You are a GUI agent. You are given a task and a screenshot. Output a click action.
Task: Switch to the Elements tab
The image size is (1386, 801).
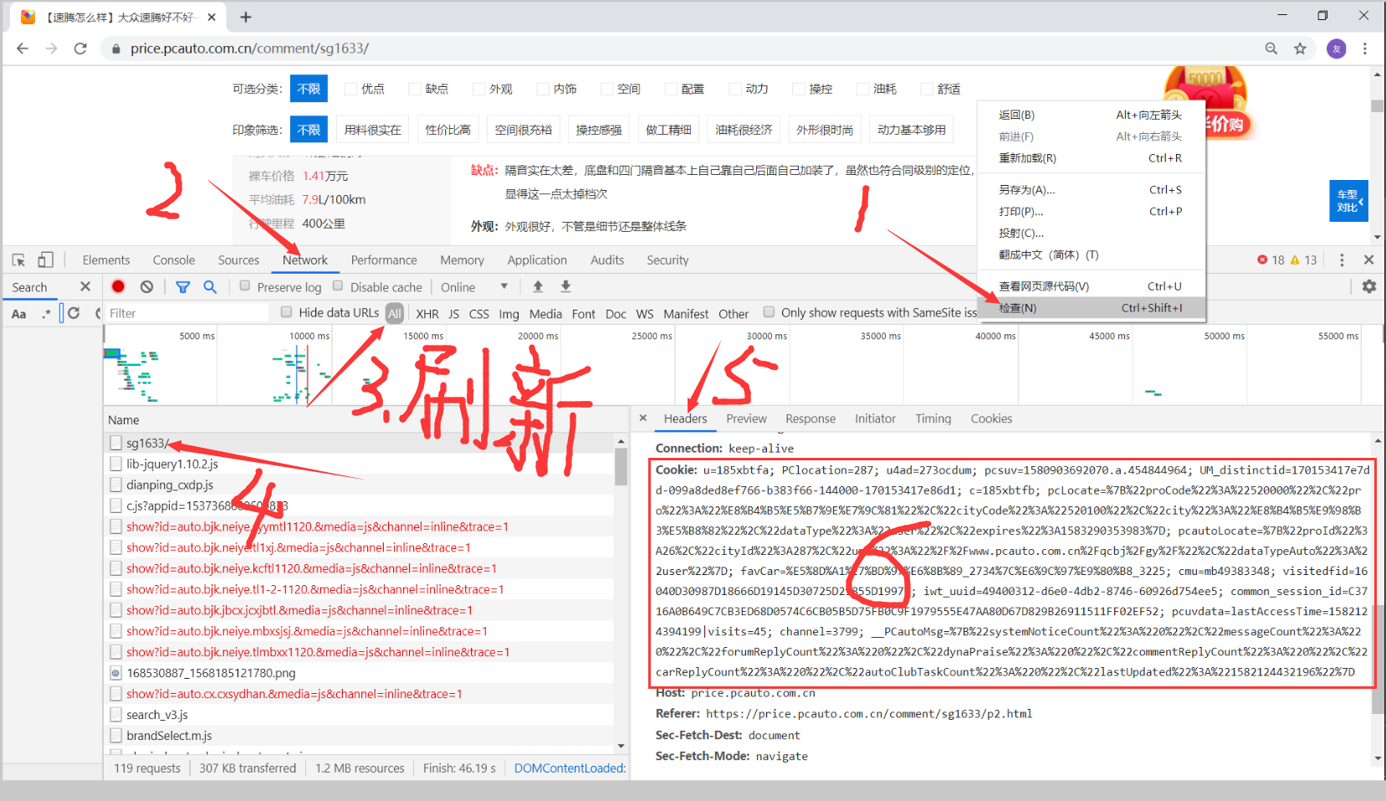(x=106, y=260)
